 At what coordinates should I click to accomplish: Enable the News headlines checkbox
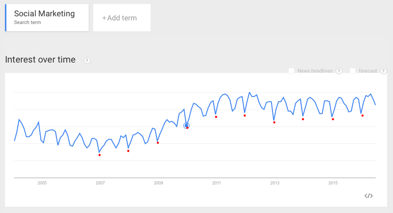click(x=292, y=71)
